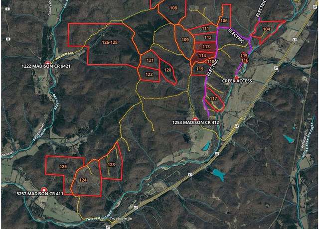Click the CREEK ACCESS text label
The image size is (319, 229).
click(237, 81)
